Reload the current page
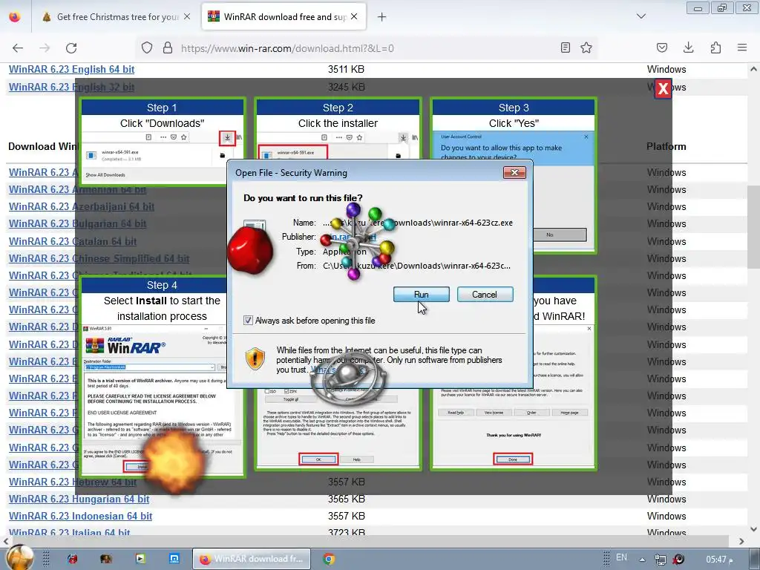 [71, 48]
